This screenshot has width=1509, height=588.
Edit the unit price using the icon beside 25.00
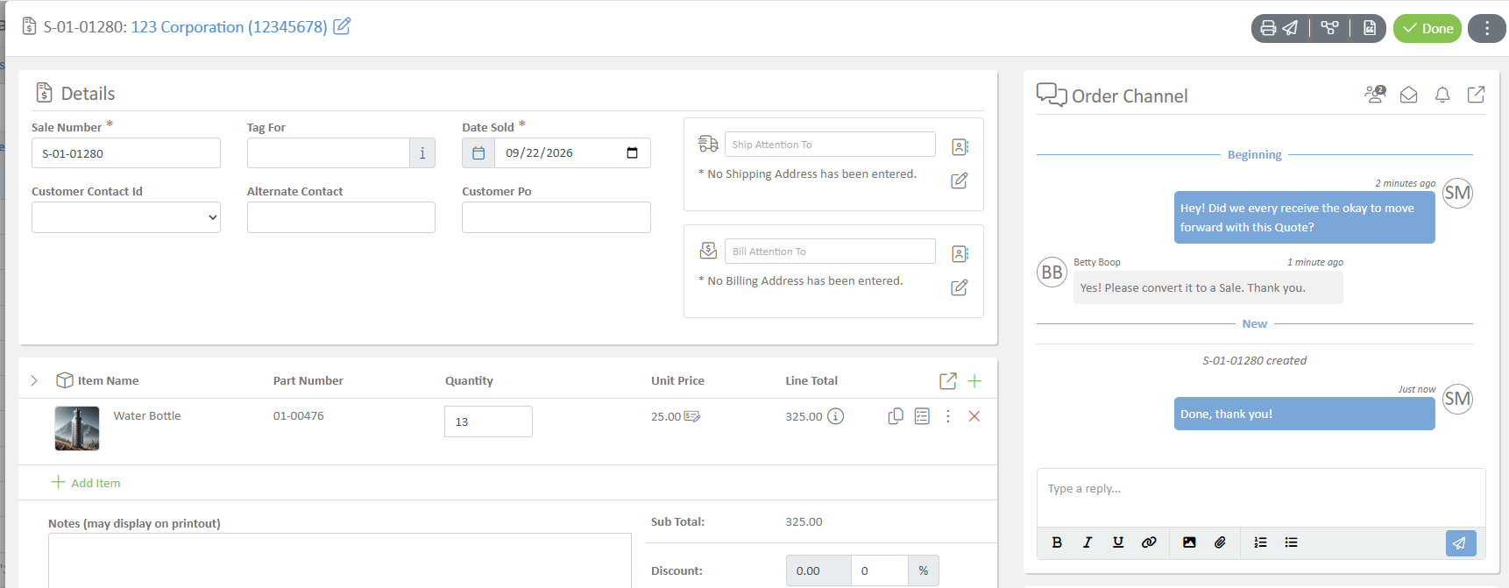pos(692,416)
